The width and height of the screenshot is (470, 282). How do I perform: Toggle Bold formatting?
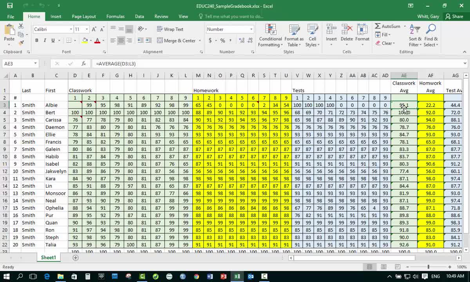37,41
